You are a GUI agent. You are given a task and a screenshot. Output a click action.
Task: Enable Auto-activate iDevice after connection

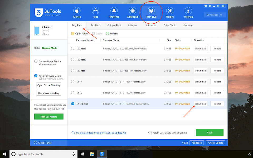36,61
